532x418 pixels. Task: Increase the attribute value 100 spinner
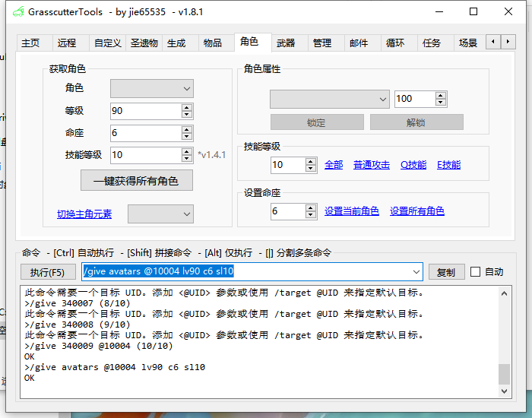pyautogui.click(x=441, y=95)
